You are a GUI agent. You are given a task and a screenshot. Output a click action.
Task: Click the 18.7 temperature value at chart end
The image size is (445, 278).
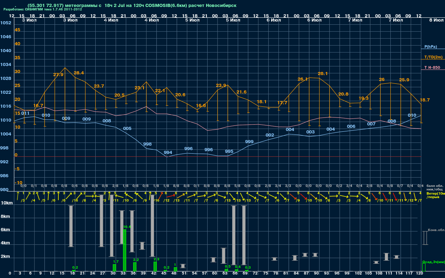tap(425, 100)
